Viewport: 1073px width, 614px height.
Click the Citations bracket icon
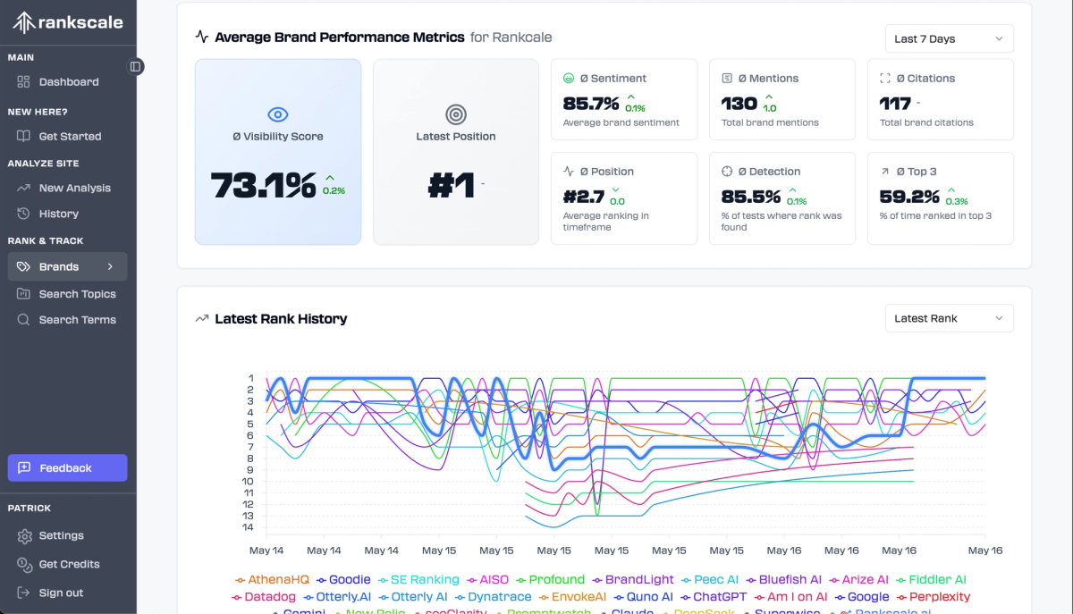885,79
